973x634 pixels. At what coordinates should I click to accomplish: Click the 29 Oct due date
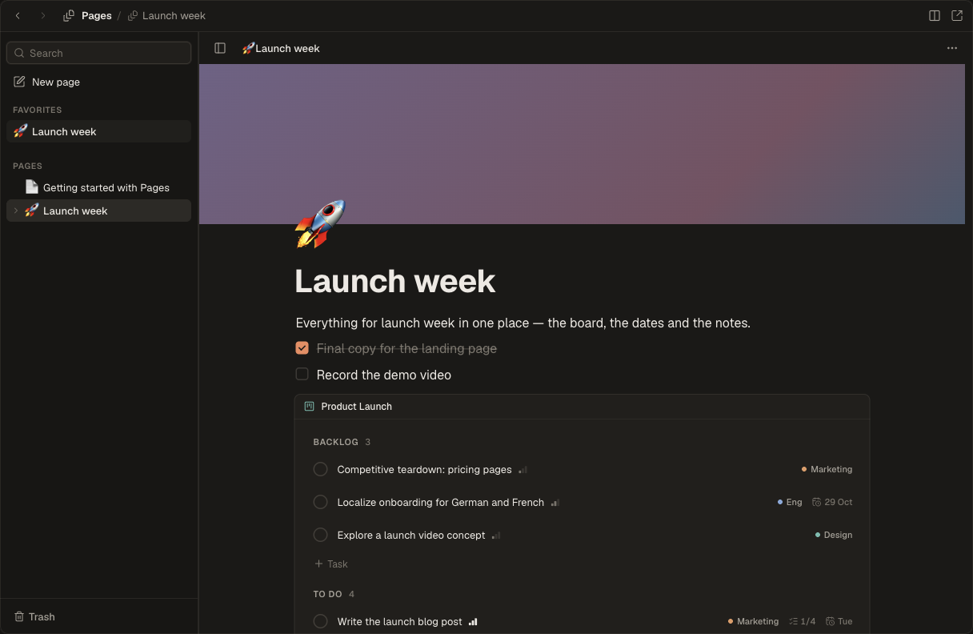[x=832, y=502]
